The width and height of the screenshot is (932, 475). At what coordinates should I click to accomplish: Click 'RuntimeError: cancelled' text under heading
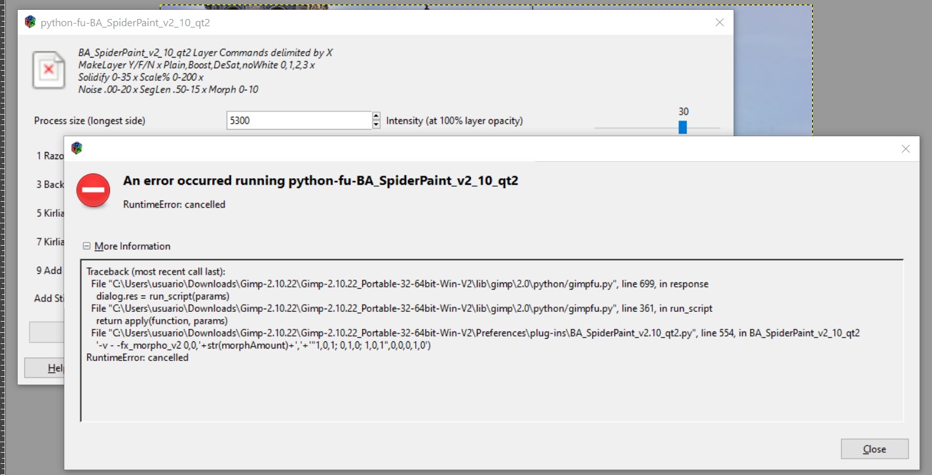[174, 204]
